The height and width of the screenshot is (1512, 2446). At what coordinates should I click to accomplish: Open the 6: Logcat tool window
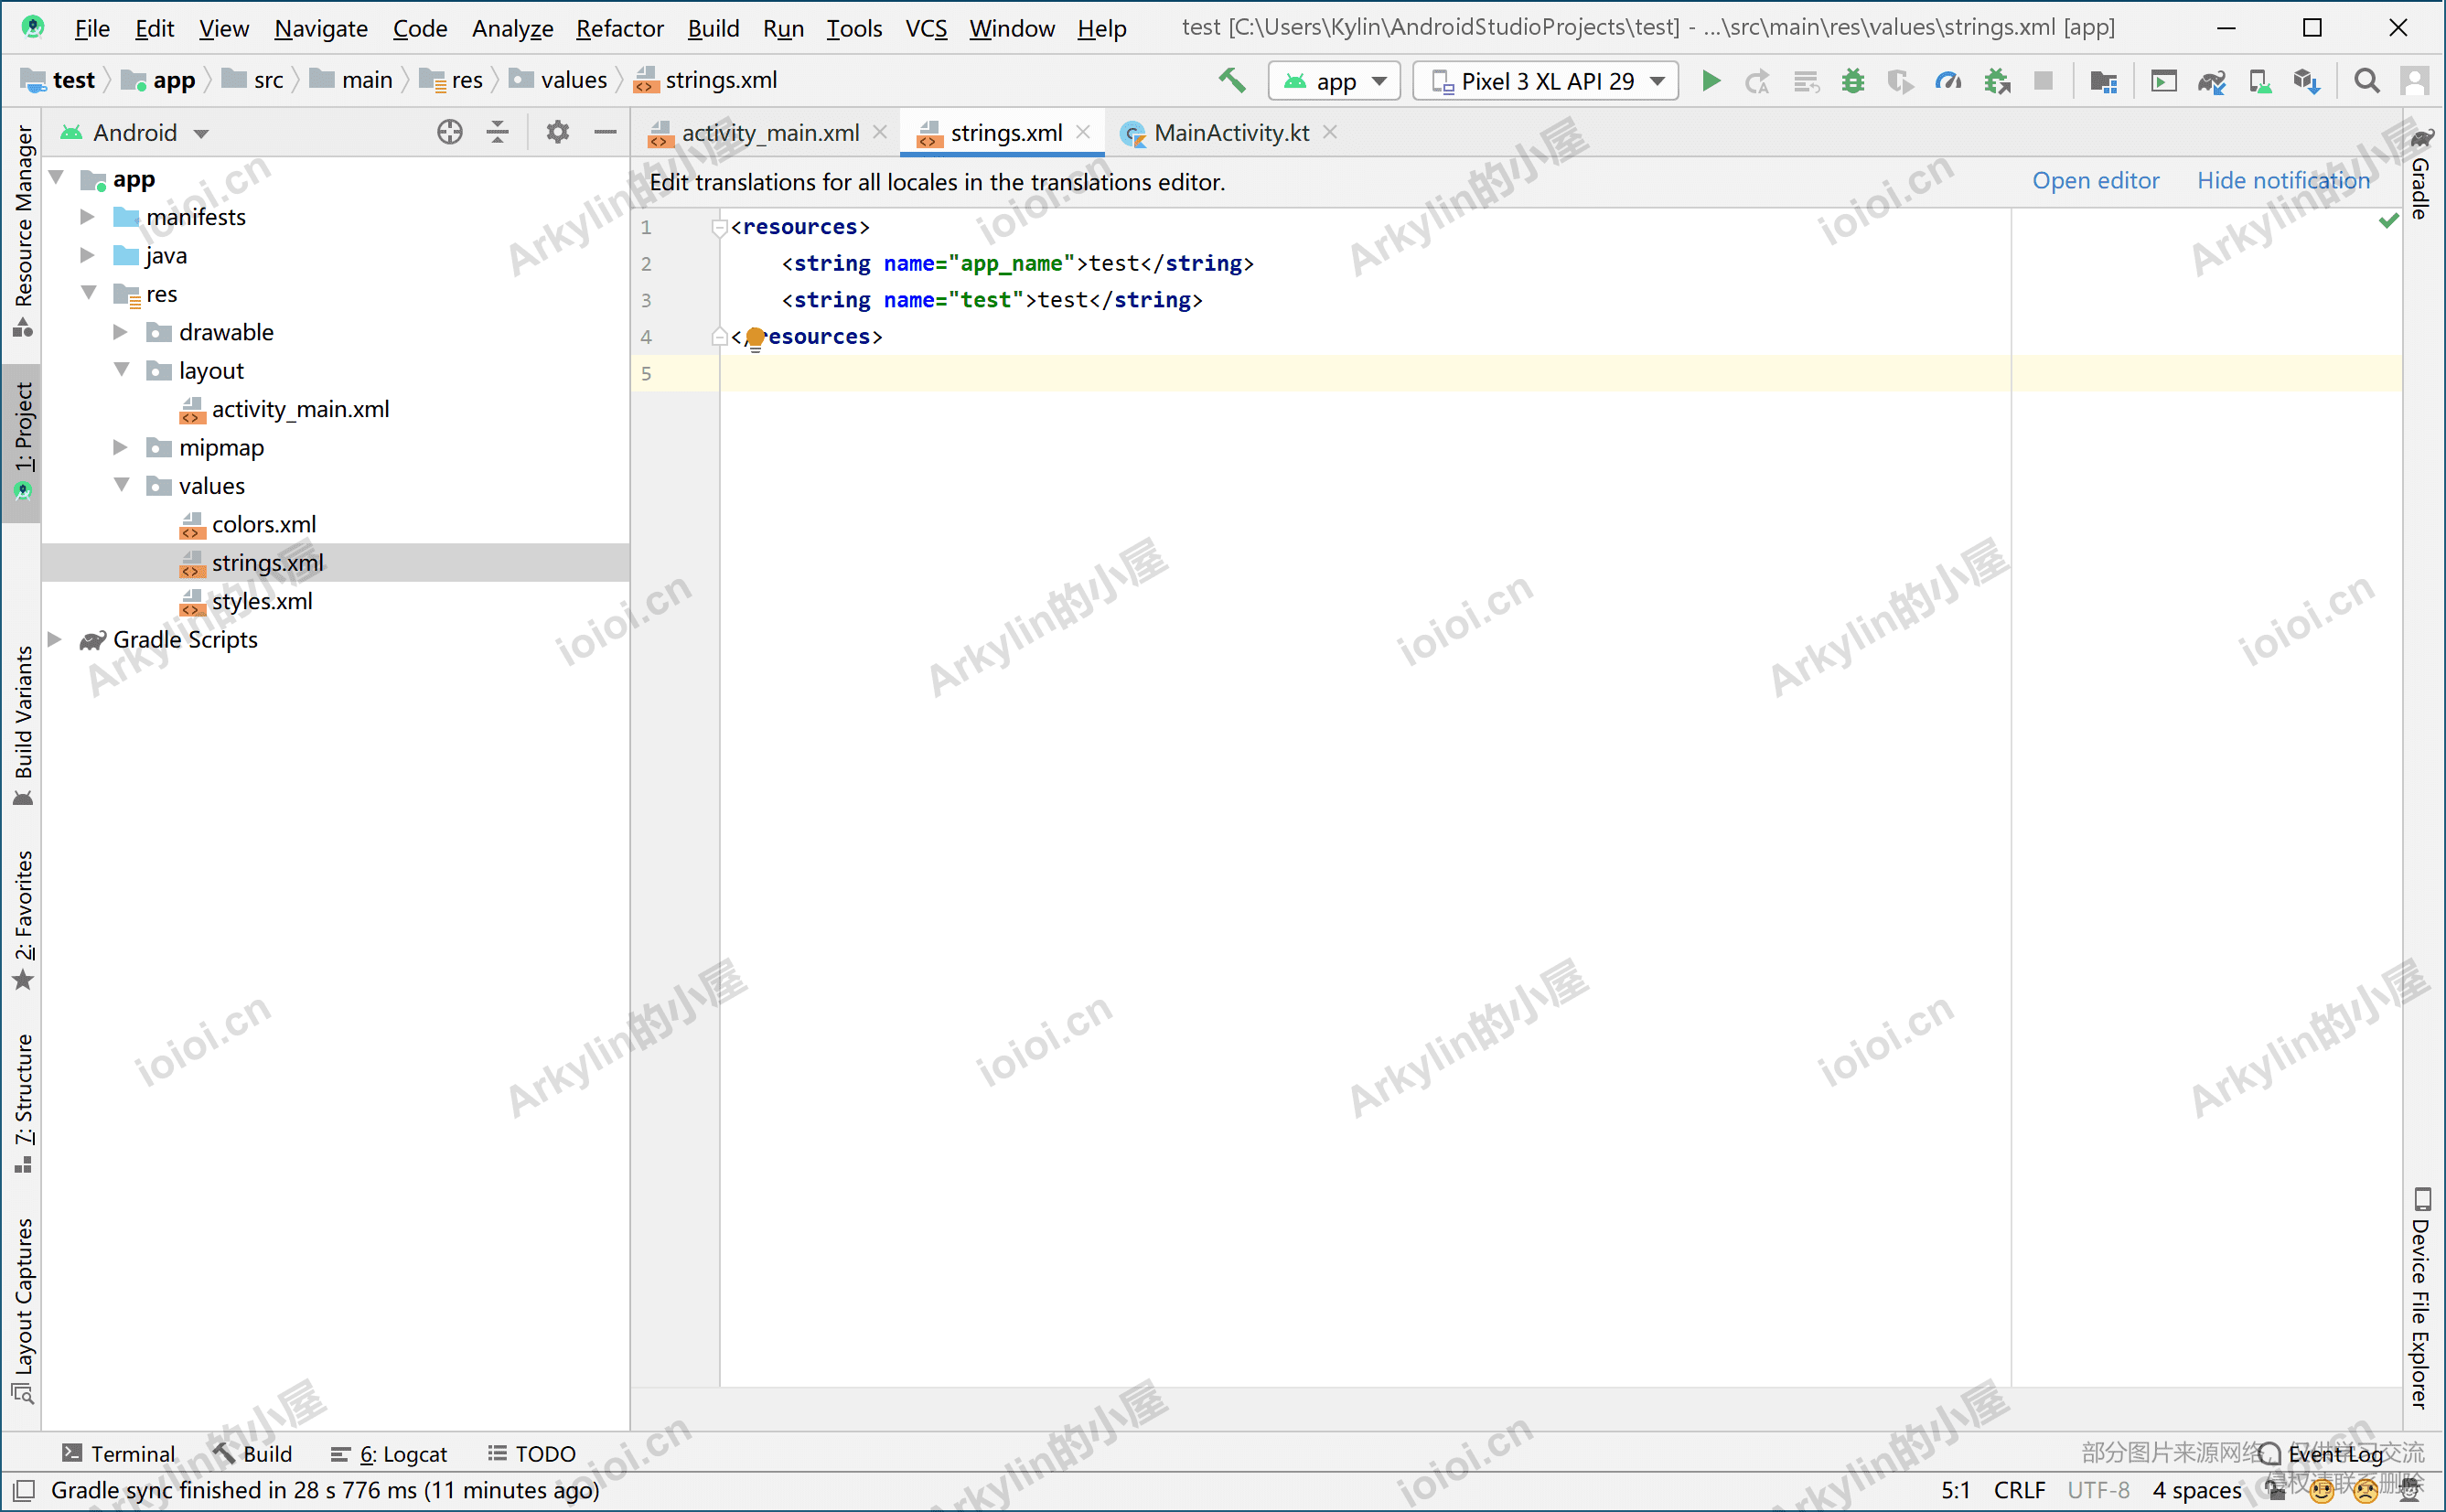click(x=389, y=1453)
